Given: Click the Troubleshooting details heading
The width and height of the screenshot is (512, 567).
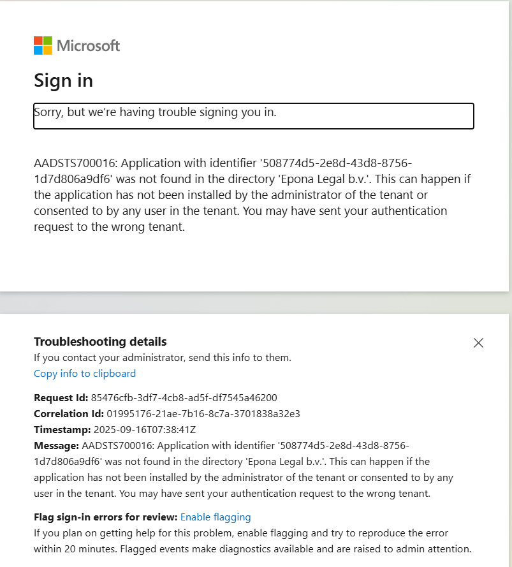Looking at the screenshot, I should tap(100, 342).
